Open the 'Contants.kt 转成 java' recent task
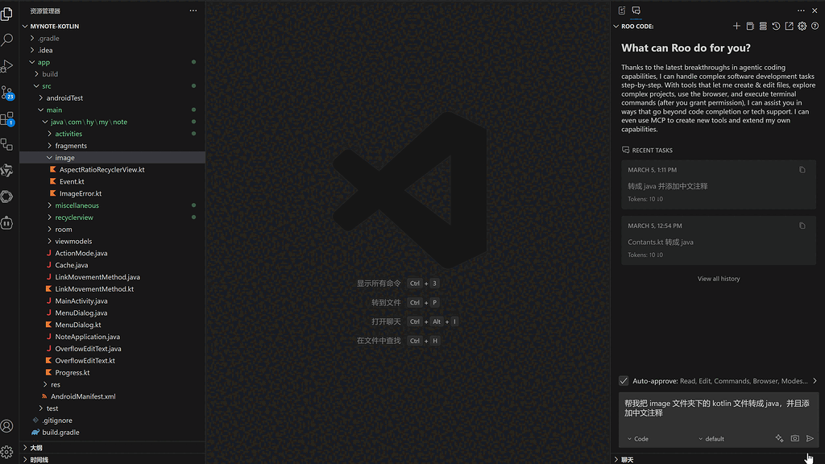The image size is (825, 464). tap(718, 240)
